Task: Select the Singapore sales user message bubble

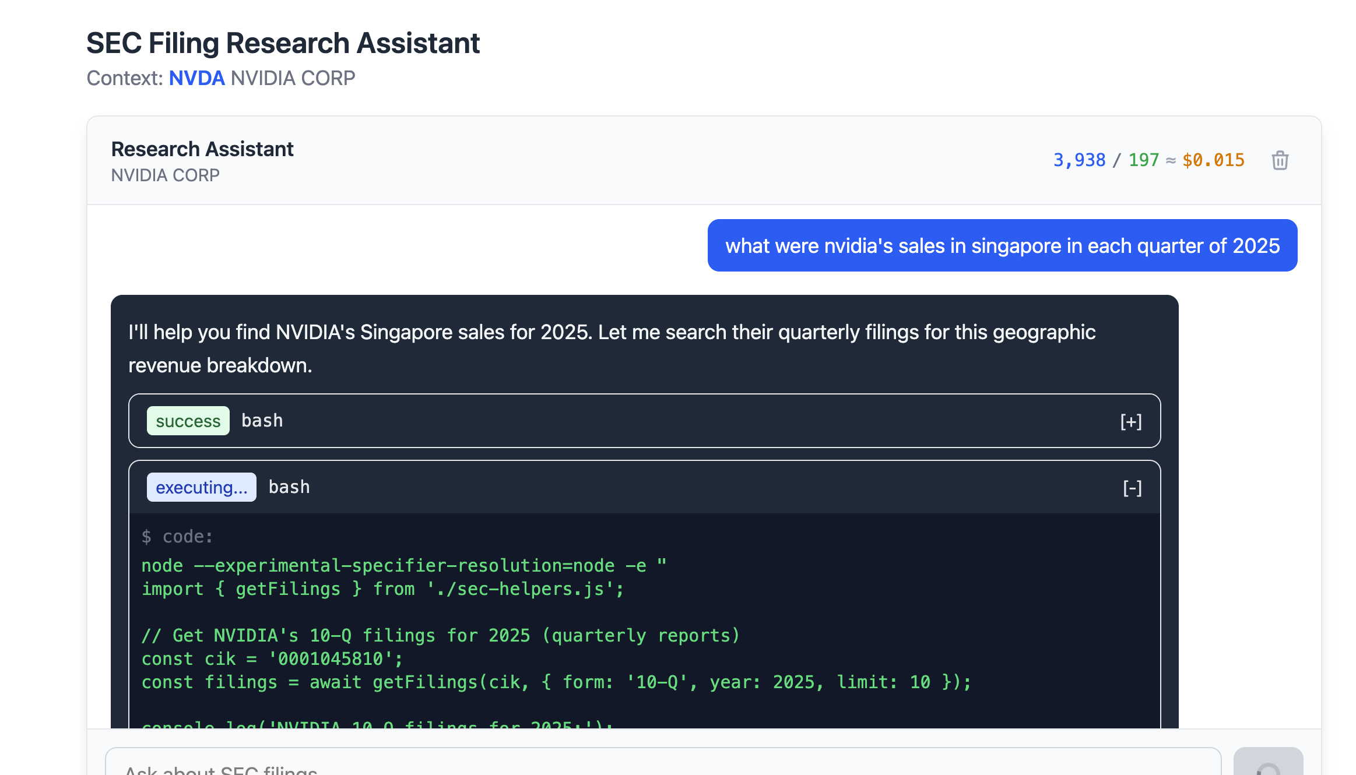Action: coord(1002,245)
